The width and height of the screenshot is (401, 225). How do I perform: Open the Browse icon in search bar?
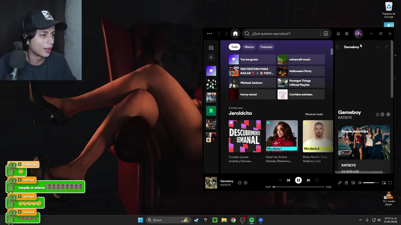click(x=326, y=33)
